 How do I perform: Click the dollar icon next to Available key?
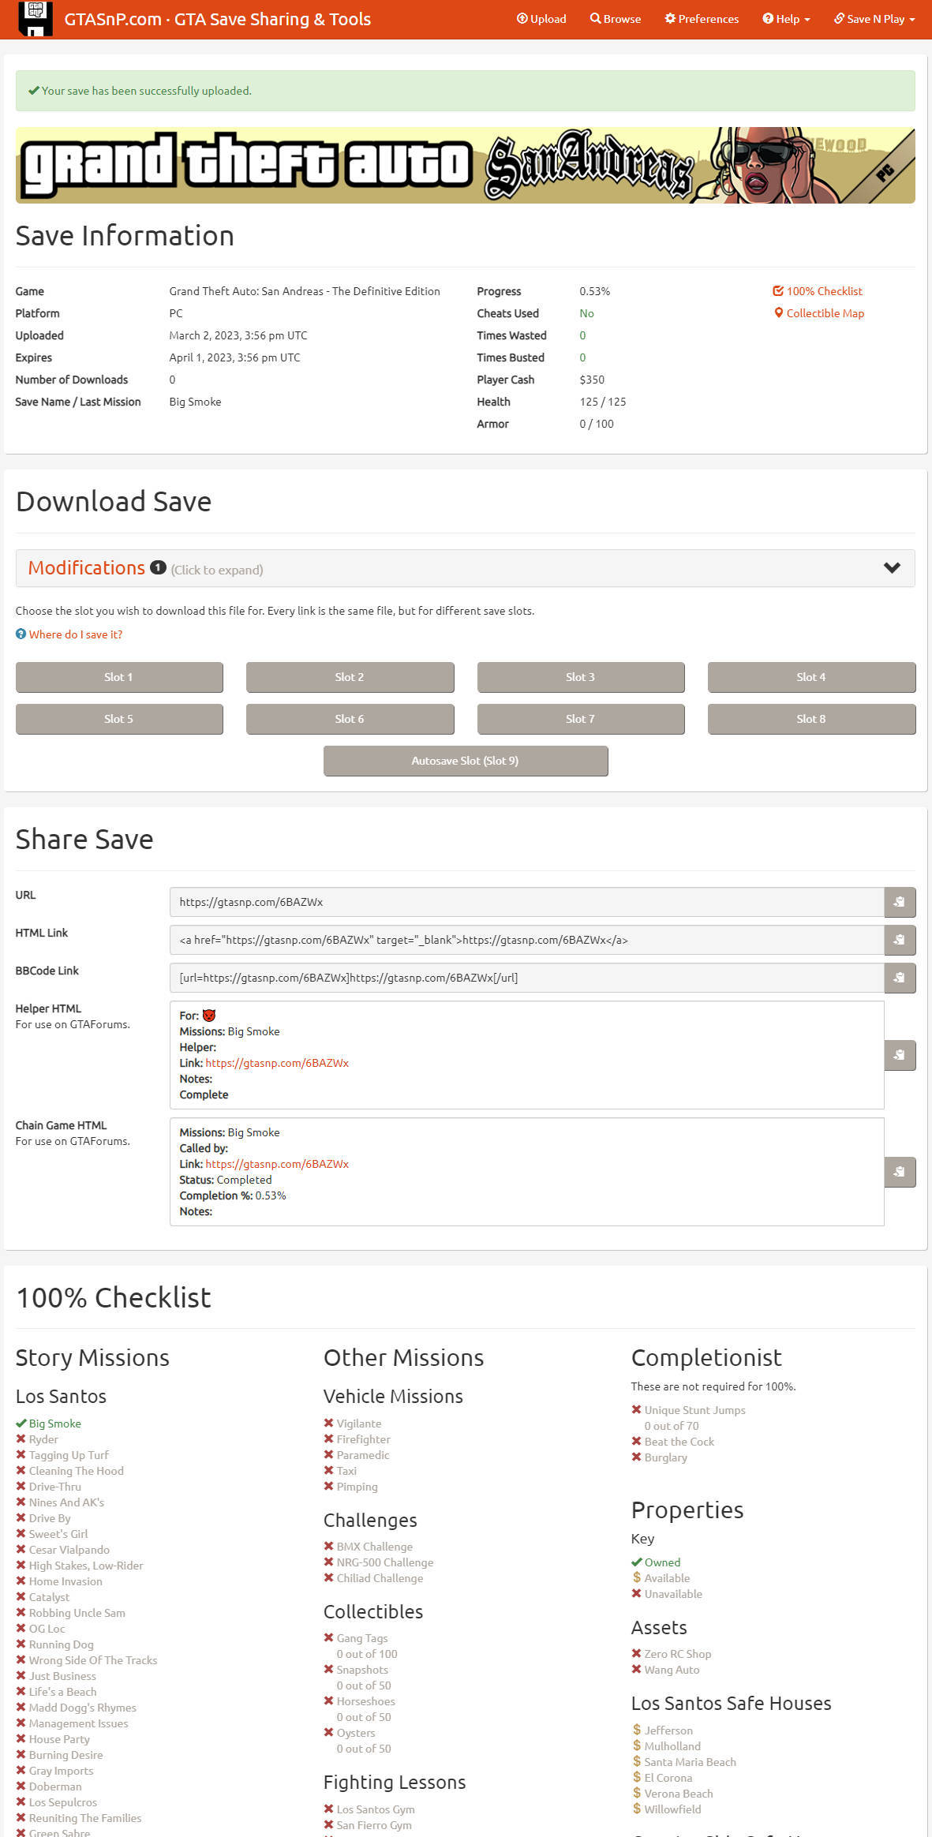[637, 1577]
